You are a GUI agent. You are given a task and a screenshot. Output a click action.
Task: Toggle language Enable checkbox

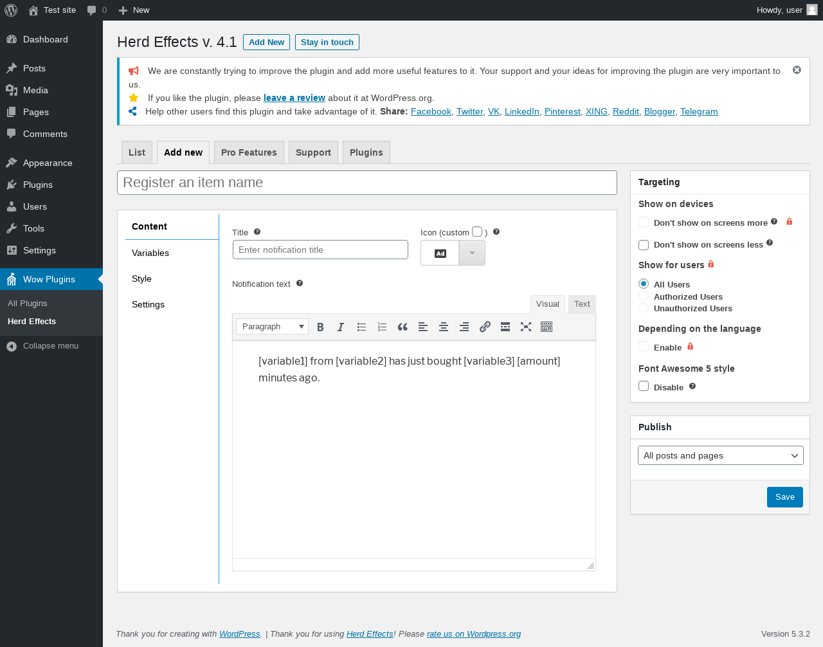coord(644,346)
